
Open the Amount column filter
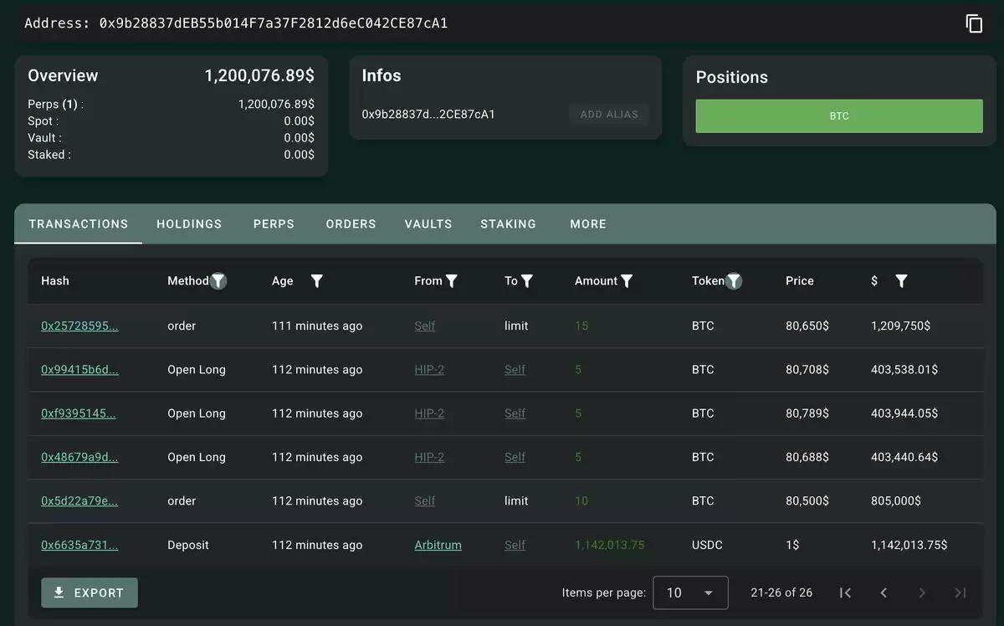(627, 281)
